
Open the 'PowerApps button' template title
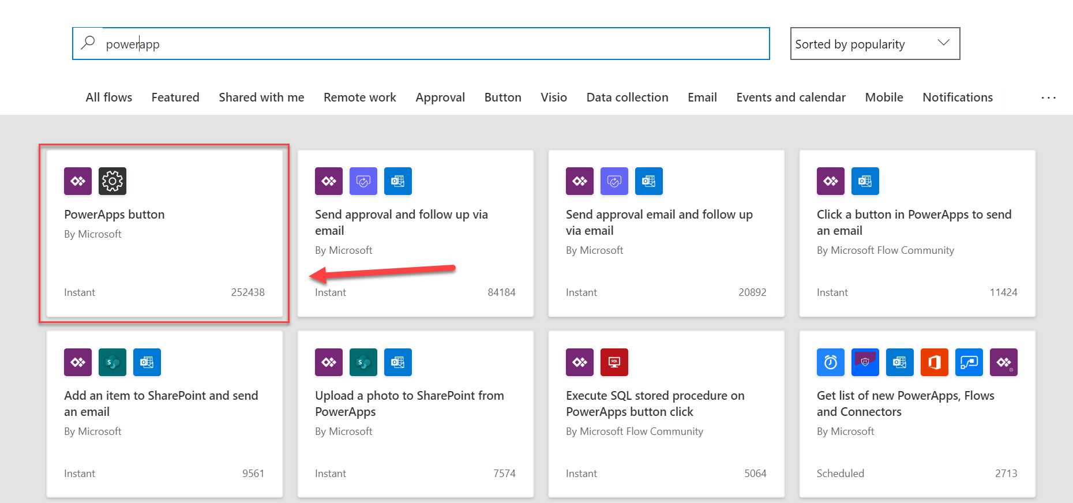pyautogui.click(x=114, y=215)
